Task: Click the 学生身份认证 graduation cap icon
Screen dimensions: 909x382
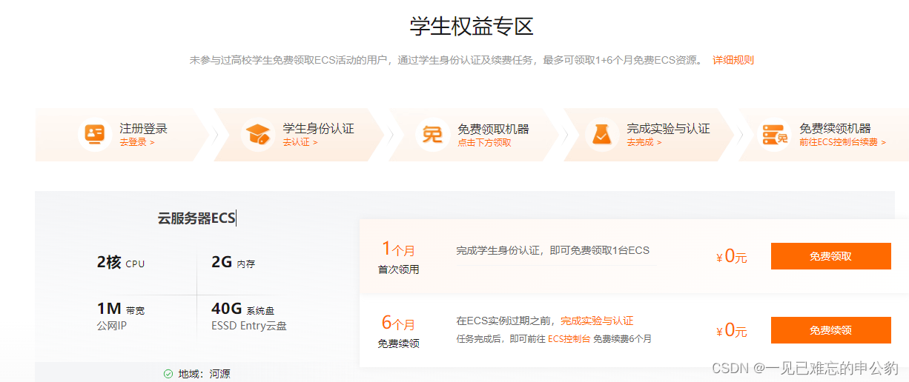Action: click(x=259, y=135)
